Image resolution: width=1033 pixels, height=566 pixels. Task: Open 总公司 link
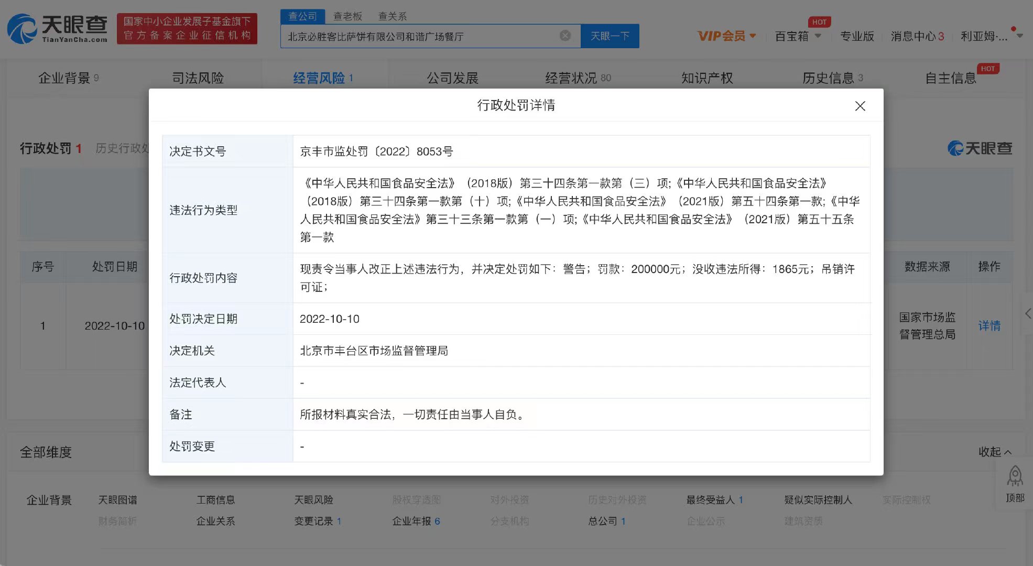tap(607, 521)
